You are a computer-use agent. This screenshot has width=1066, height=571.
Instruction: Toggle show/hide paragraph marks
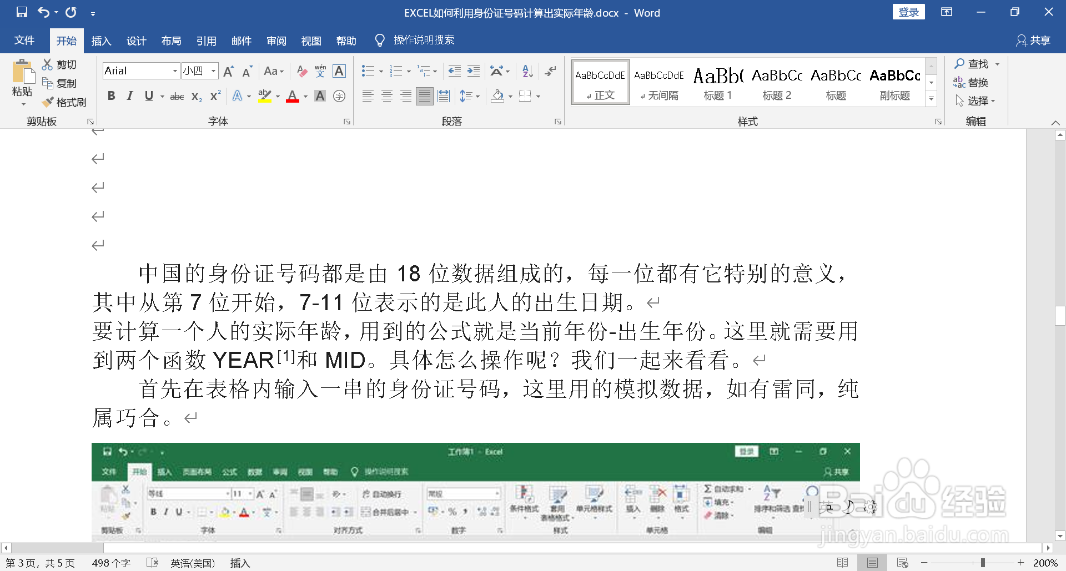[x=550, y=71]
